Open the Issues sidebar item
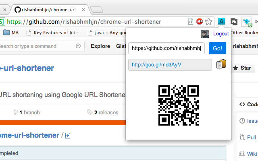The image size is (258, 161). [248, 121]
